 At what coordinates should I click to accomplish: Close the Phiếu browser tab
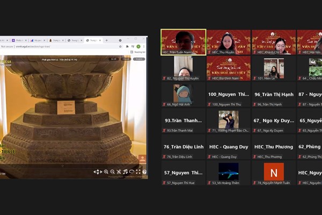26,40
